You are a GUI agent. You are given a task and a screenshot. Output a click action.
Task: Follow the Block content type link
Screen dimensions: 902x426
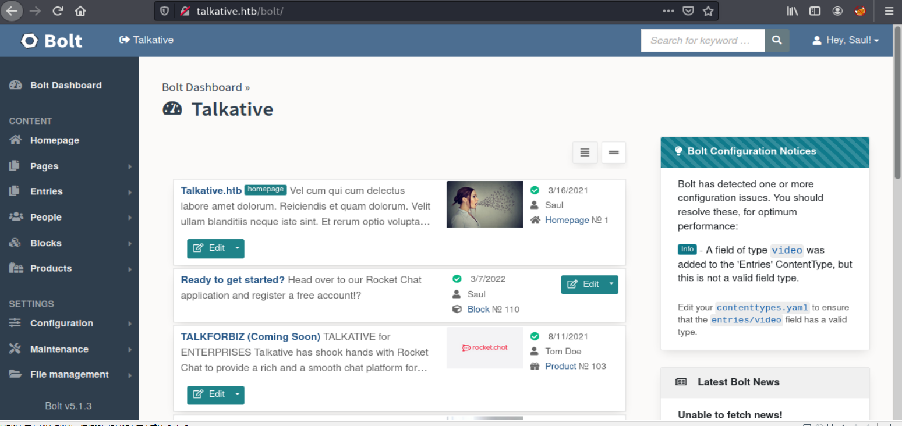479,309
